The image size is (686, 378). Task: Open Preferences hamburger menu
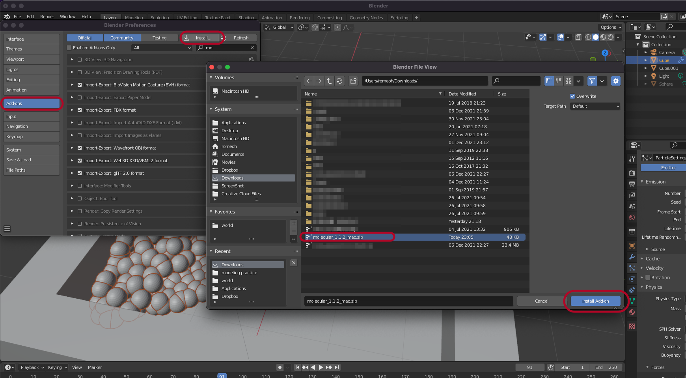(7, 229)
